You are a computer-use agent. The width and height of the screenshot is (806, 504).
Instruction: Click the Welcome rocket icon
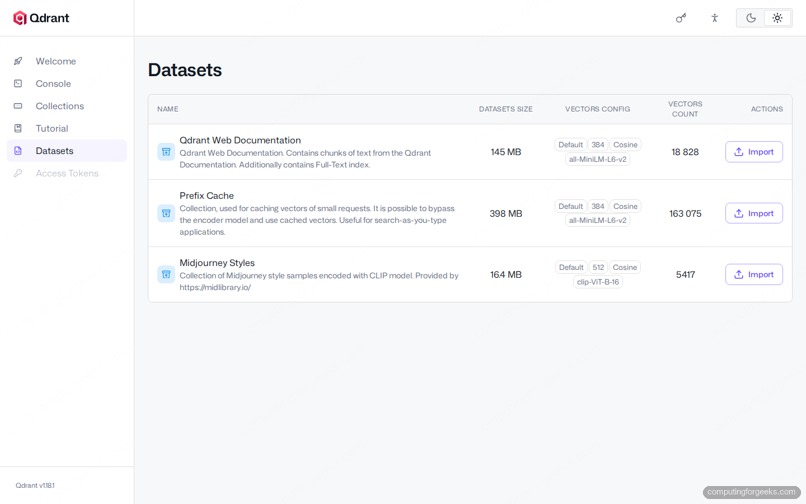(18, 61)
